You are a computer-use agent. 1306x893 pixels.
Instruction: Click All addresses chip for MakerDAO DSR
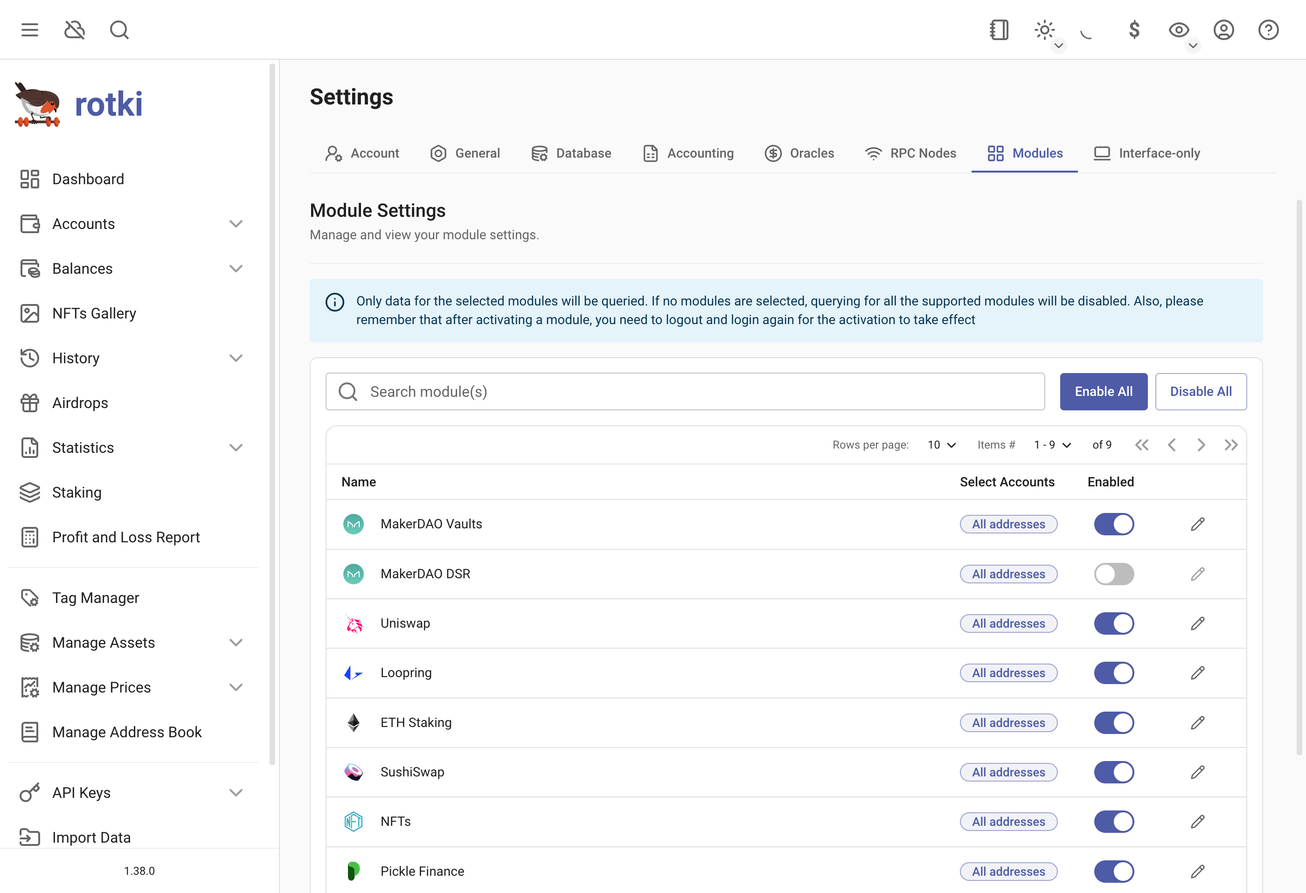click(1009, 574)
